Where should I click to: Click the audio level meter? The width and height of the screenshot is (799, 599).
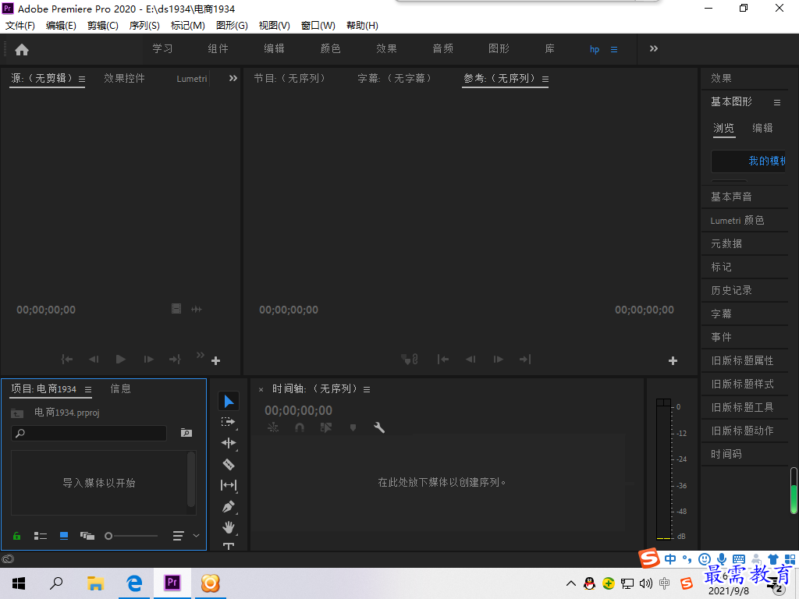point(663,469)
